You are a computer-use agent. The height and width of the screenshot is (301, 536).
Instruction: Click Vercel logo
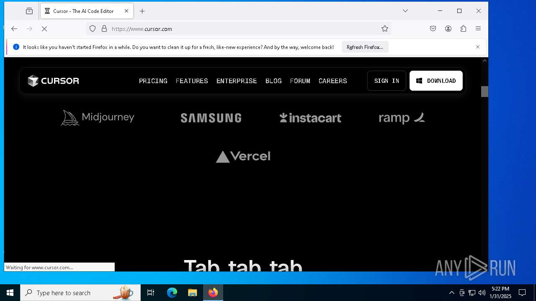click(243, 156)
